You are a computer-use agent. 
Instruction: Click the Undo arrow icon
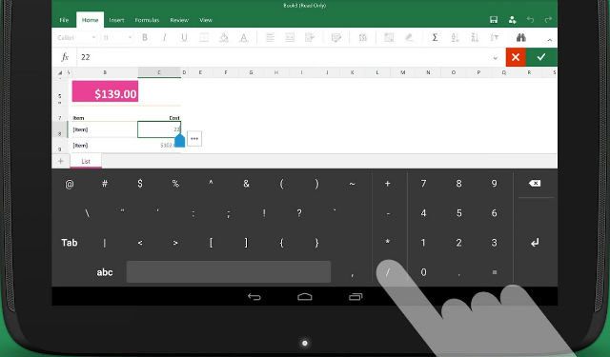tap(530, 20)
